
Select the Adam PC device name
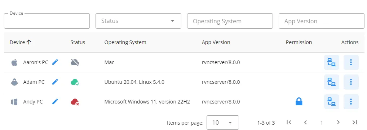(34, 82)
